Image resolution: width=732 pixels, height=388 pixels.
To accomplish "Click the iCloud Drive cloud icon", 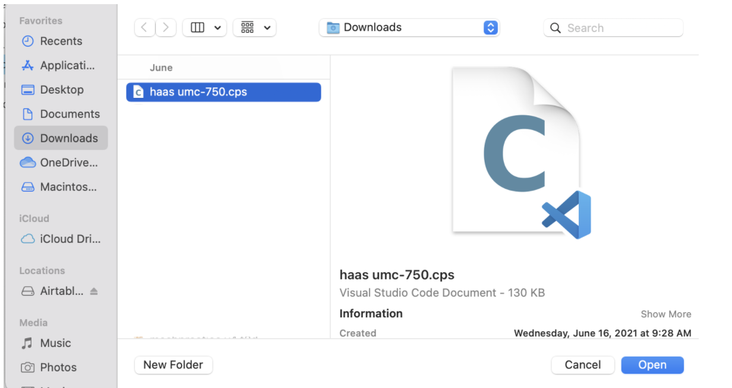I will [27, 239].
